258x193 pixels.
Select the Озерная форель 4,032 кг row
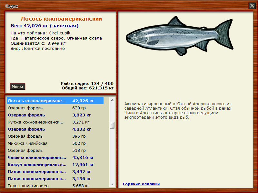click(x=55, y=129)
